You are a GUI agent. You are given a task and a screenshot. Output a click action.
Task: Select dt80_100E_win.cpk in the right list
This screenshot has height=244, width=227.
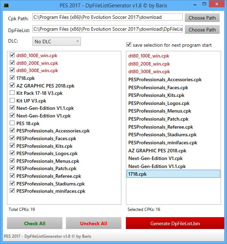pyautogui.click(x=173, y=56)
